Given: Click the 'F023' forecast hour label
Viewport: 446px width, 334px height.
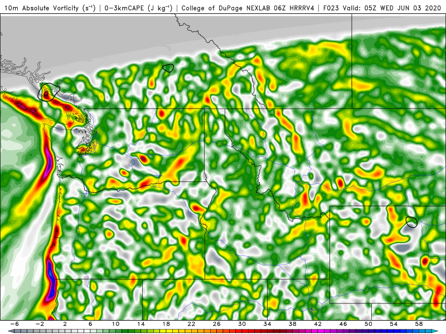Looking at the screenshot, I should [331, 8].
